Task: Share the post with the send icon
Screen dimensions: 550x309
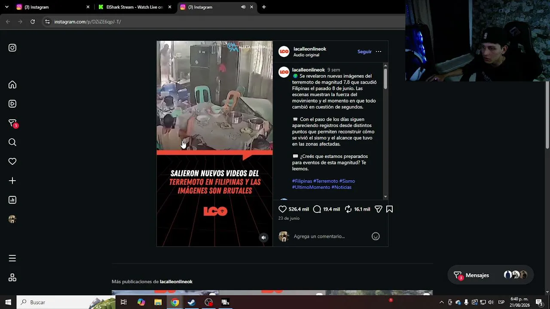Action: click(x=378, y=209)
